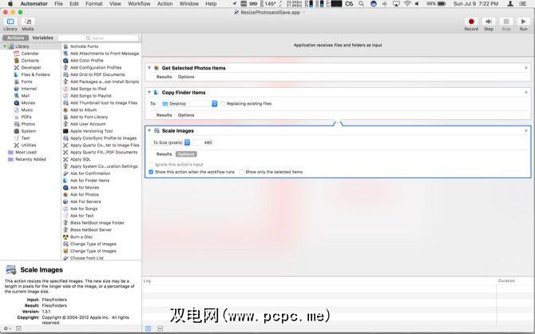Toggle the Library panel button
This screenshot has width=535, height=334.
10,22
